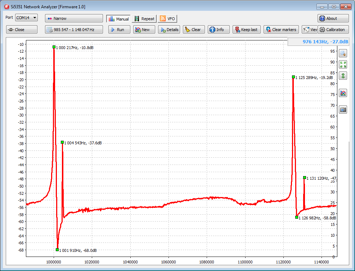Screen dimensions: 355x271
Task: Take a screenshot with the camera icon
Action: [x=343, y=110]
